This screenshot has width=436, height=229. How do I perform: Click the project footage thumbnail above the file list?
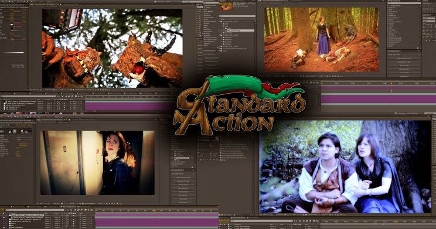click(x=226, y=6)
